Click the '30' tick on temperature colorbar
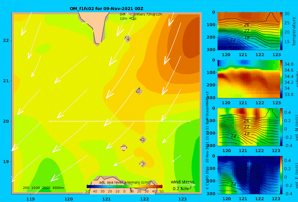Image resolution: width=298 pixels, height=202 pixels. (287, 14)
